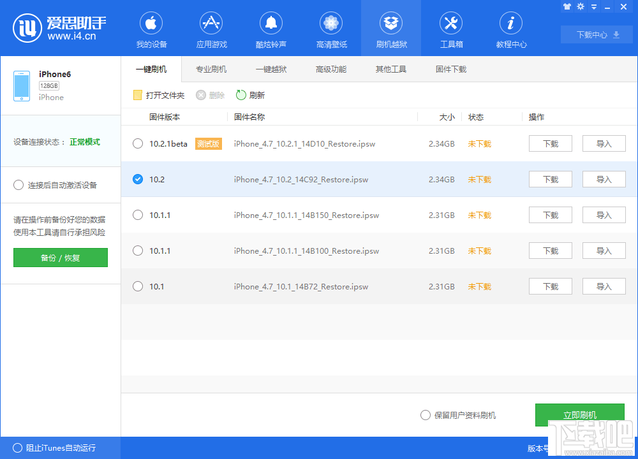Click 下载 for 10.2.1beta firmware
The image size is (638, 459).
(x=551, y=143)
